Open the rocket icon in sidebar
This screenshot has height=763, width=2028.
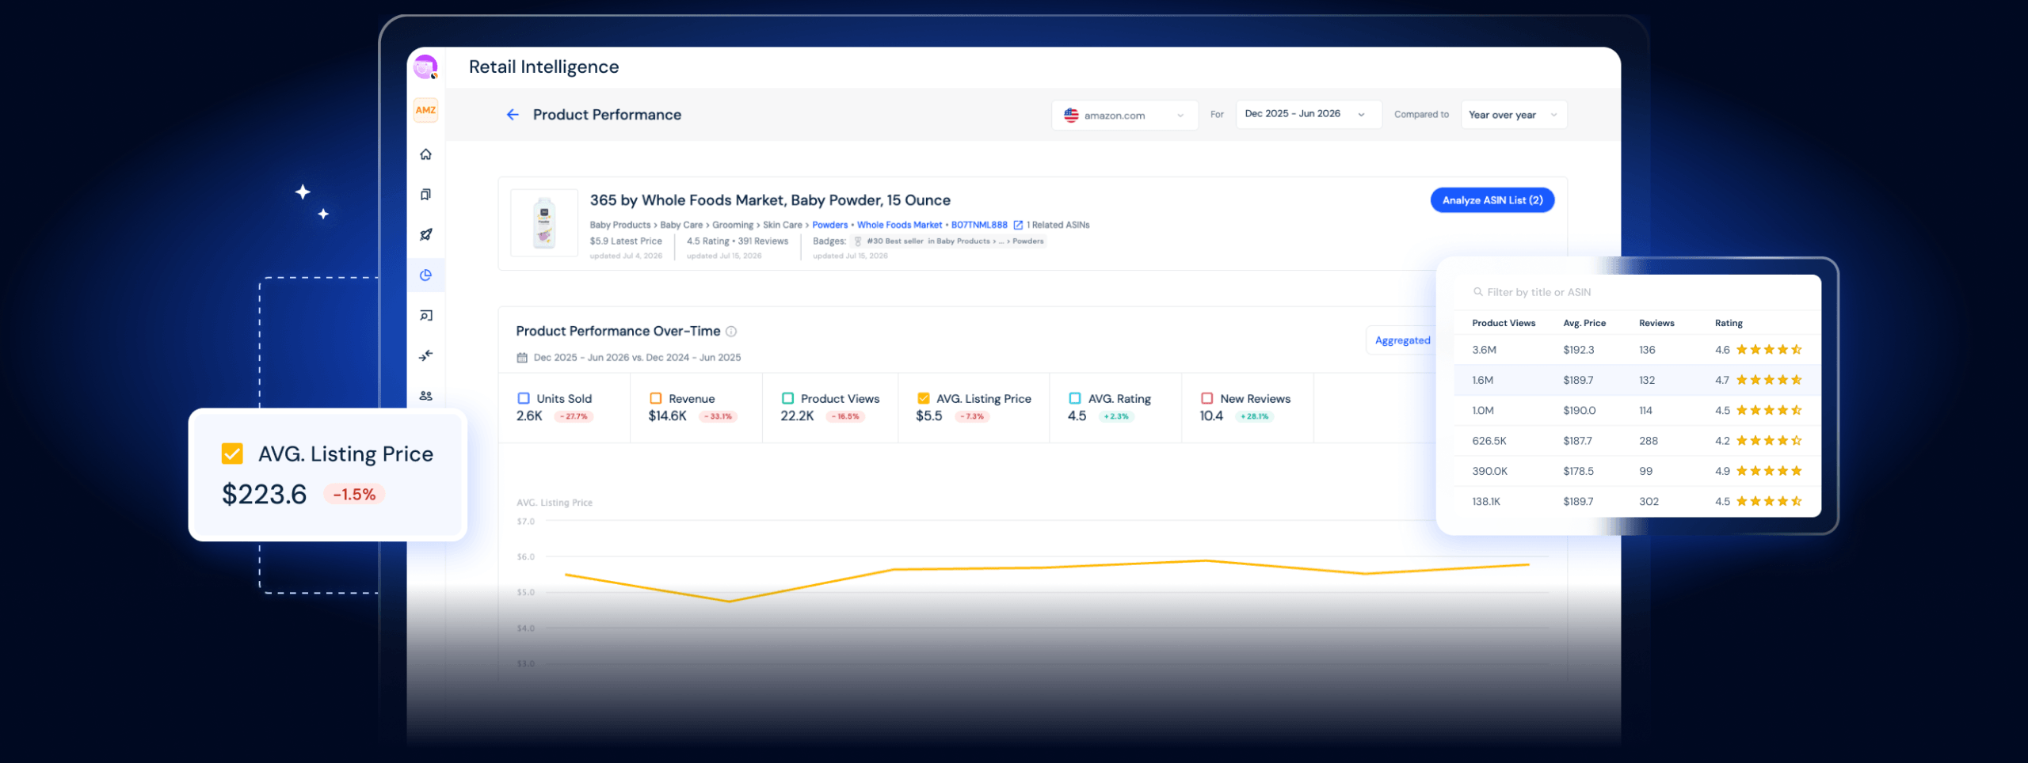(x=425, y=234)
